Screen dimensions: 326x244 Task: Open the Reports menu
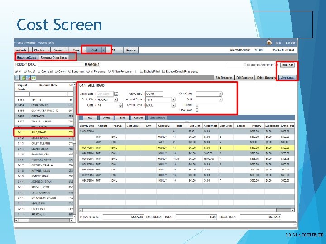pos(131,50)
